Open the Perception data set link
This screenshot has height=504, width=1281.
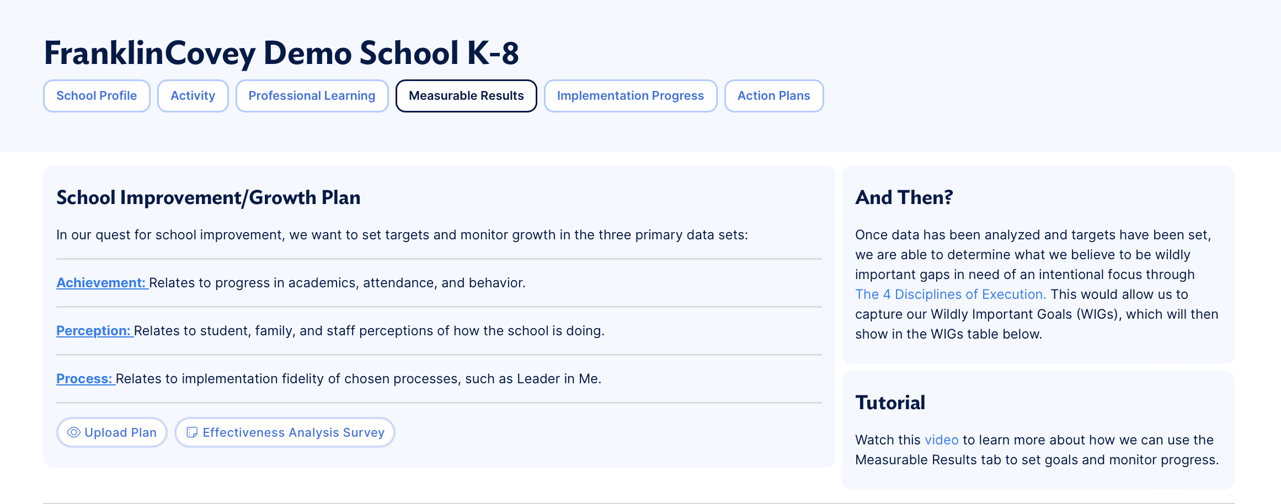94,331
